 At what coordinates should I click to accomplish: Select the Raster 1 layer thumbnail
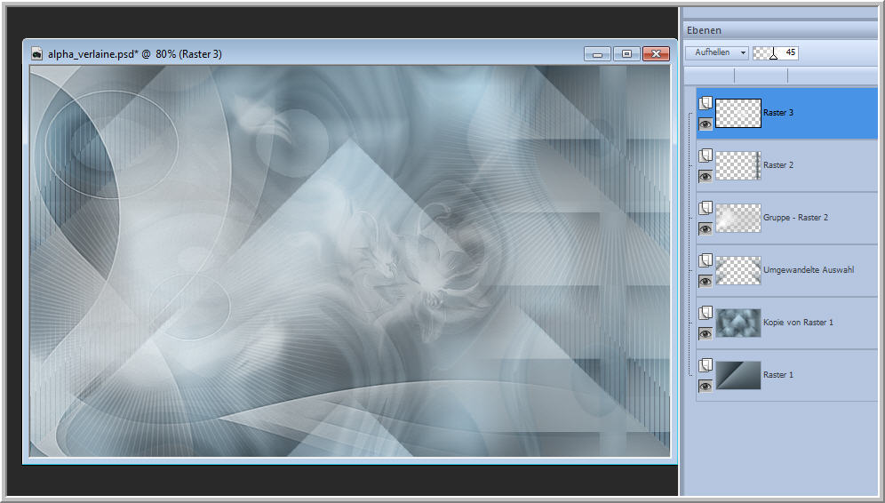point(738,375)
